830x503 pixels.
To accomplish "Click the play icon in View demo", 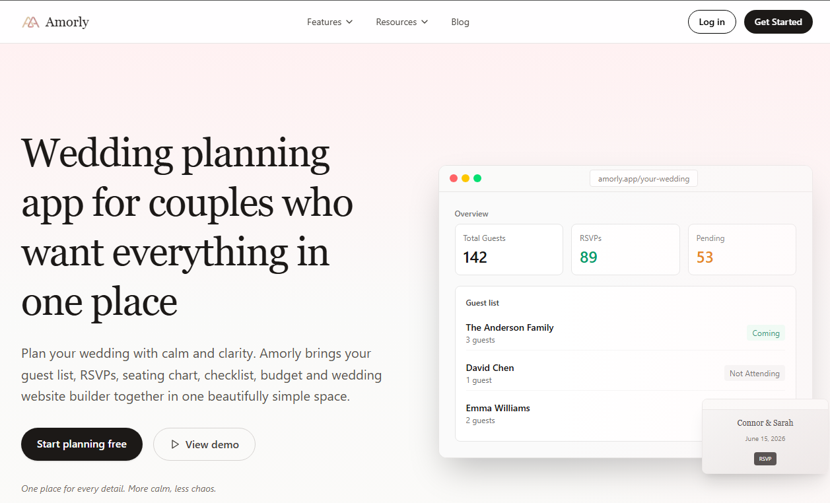I will (175, 444).
